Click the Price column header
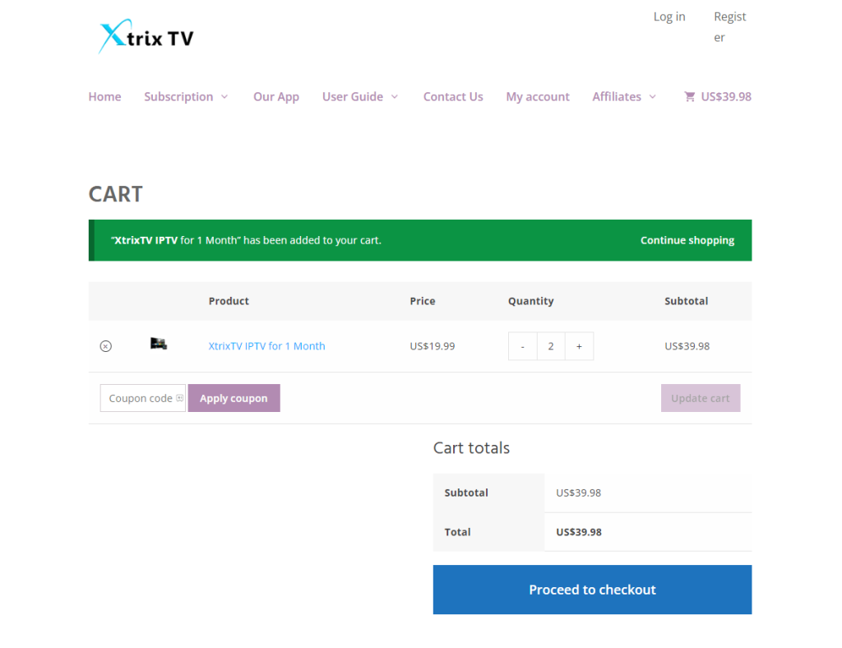 (423, 301)
